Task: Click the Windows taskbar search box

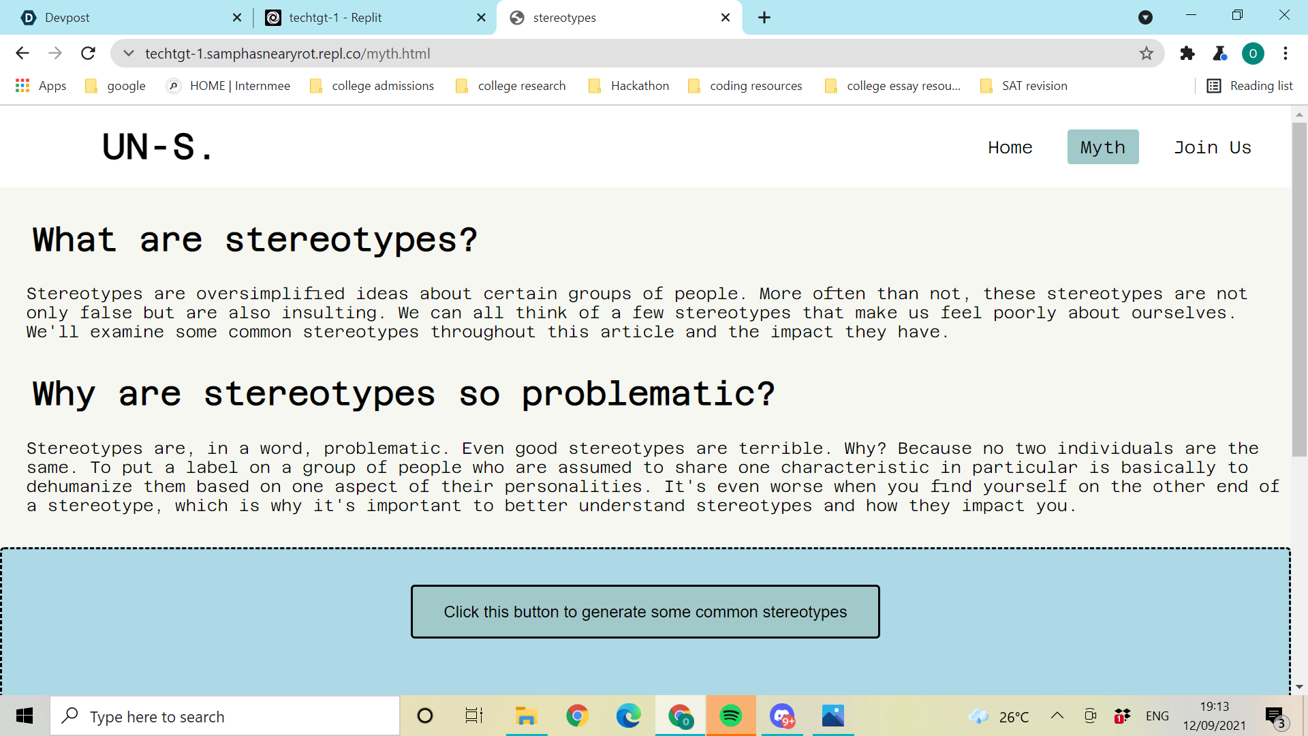Action: (225, 716)
